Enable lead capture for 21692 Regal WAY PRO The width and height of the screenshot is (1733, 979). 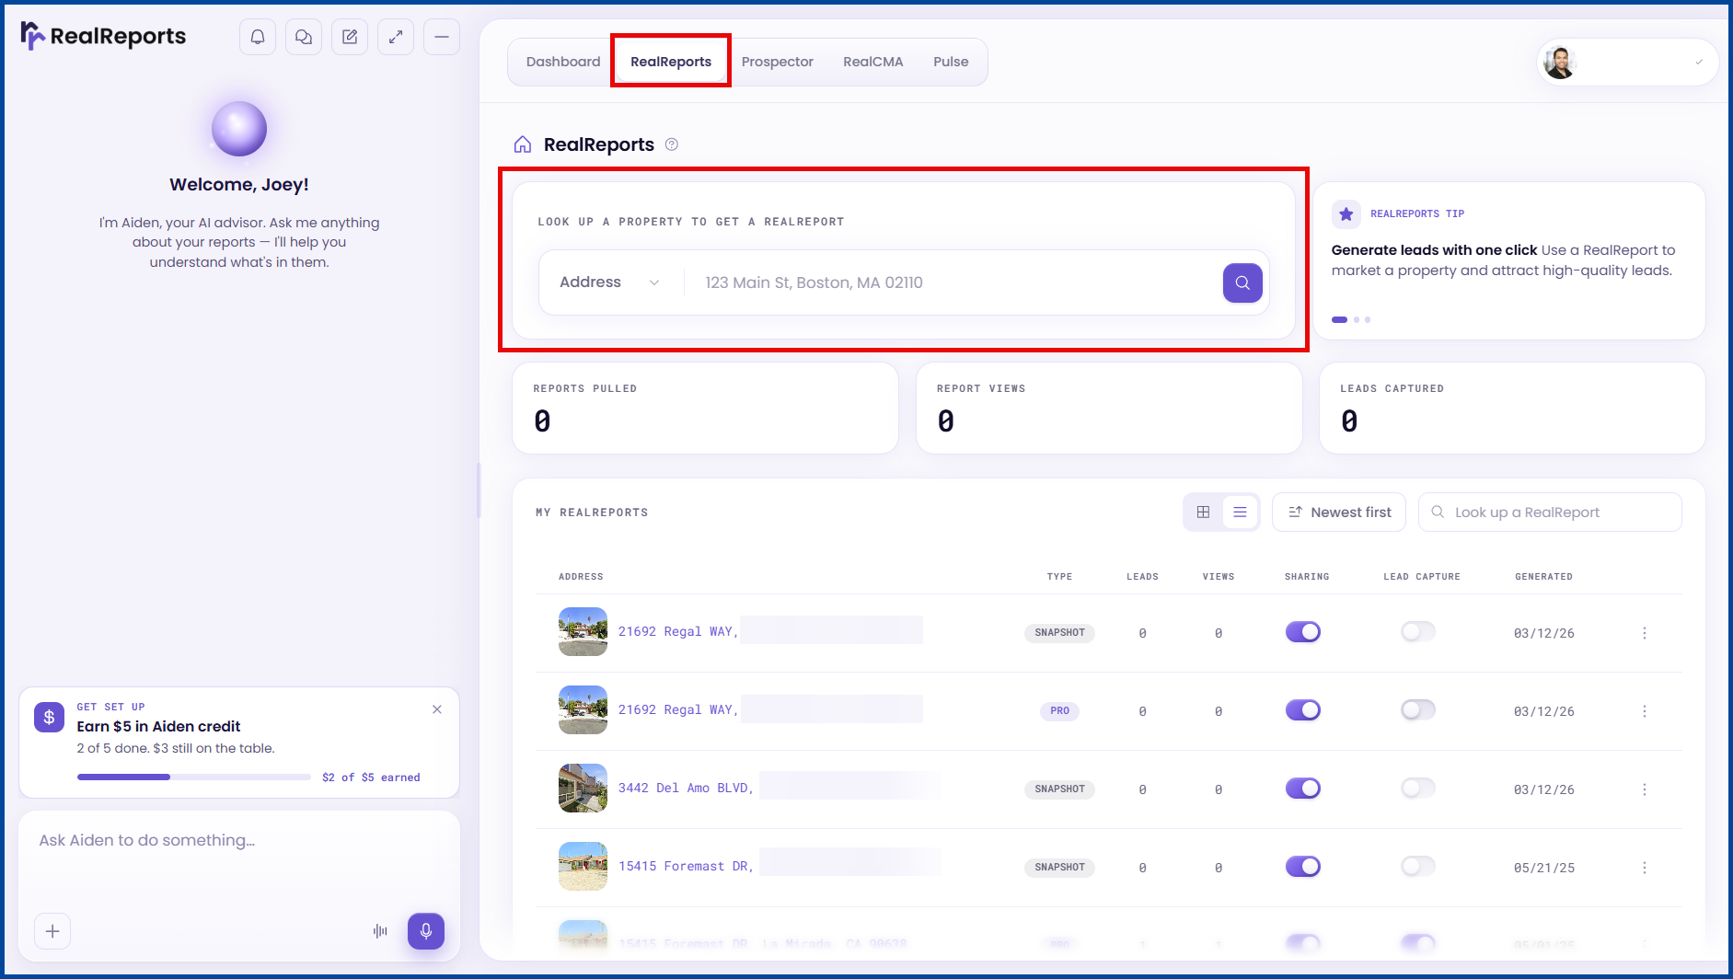(1418, 710)
